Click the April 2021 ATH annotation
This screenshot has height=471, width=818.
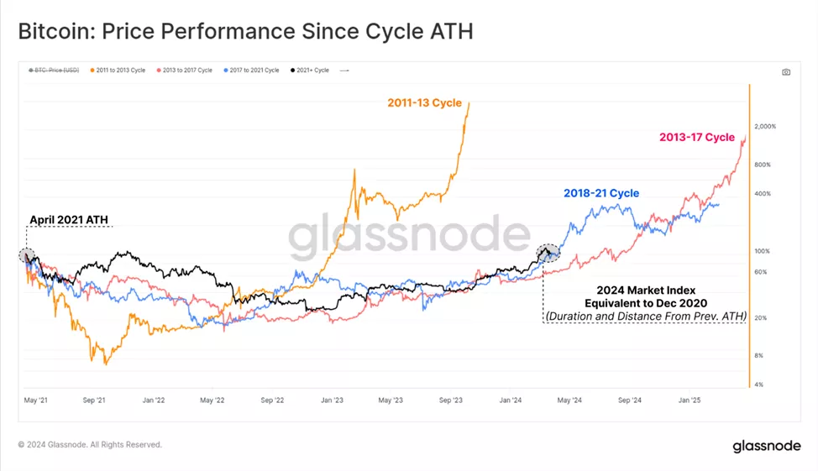[70, 220]
